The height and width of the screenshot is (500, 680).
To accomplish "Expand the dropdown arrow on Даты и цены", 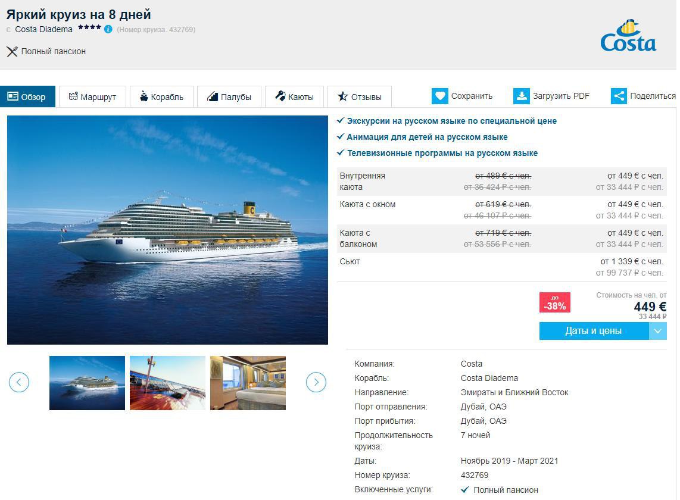I will 658,331.
